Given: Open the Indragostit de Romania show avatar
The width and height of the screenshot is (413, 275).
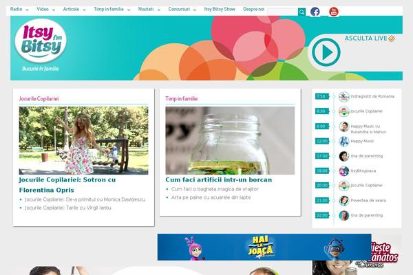Looking at the screenshot, I should pyautogui.click(x=343, y=96).
